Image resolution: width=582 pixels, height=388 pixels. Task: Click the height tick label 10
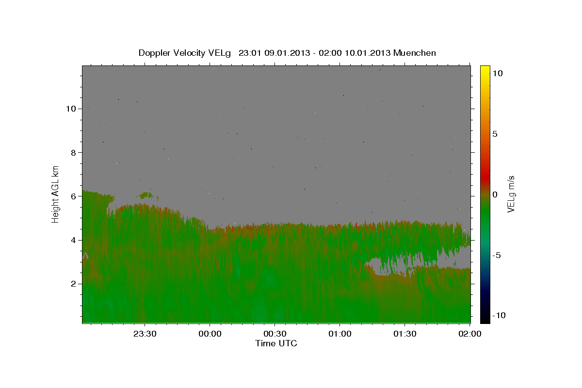[x=70, y=109]
